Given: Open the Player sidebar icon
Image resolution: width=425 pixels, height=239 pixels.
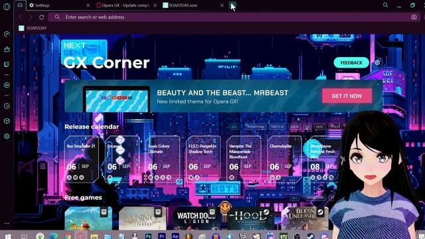Looking at the screenshot, I should coord(7,85).
